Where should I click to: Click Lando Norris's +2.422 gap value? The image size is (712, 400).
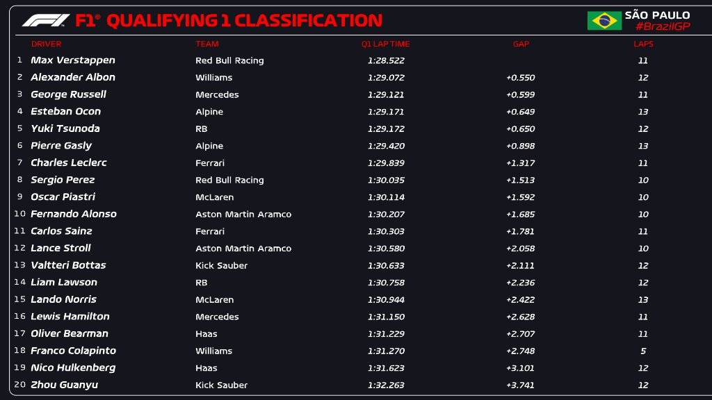pos(520,299)
